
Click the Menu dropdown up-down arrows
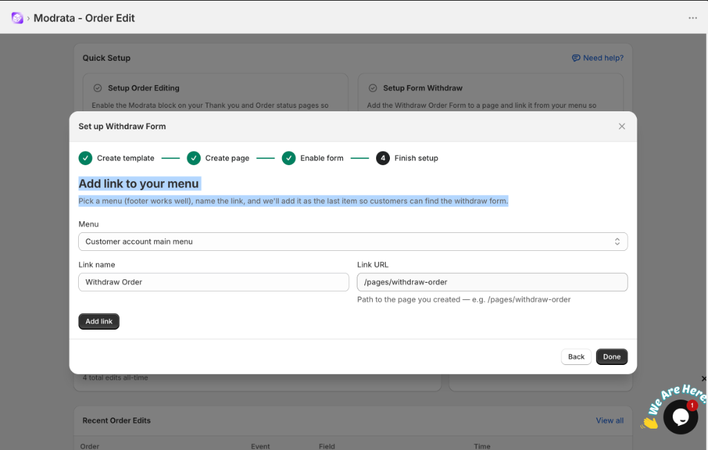point(617,241)
